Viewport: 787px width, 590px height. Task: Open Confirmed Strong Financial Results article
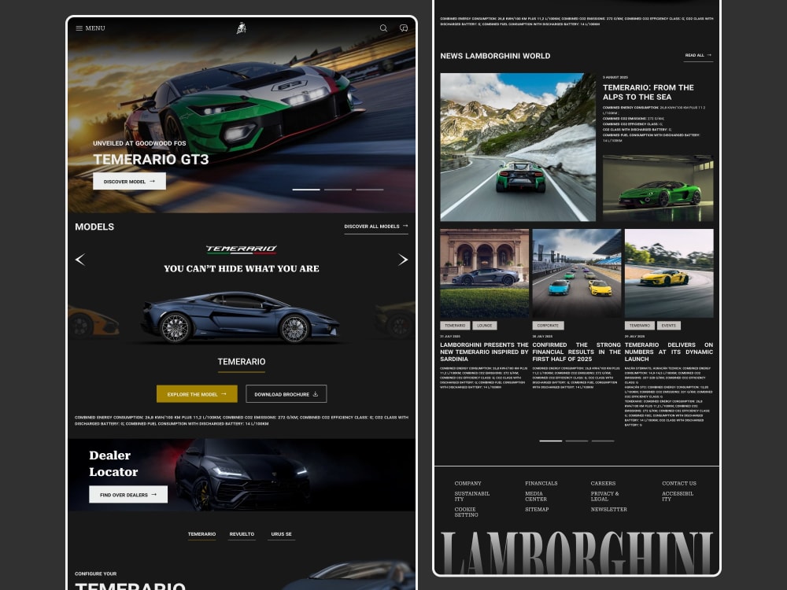tap(576, 352)
